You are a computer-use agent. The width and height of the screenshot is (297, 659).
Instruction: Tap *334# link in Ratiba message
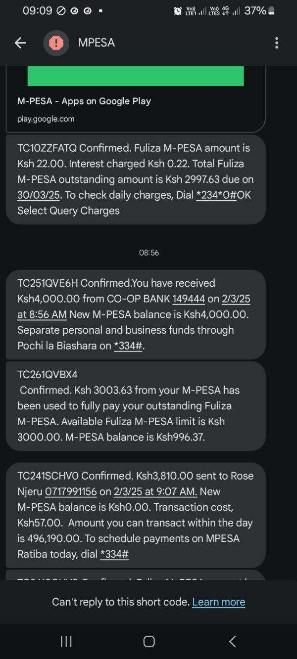(114, 554)
